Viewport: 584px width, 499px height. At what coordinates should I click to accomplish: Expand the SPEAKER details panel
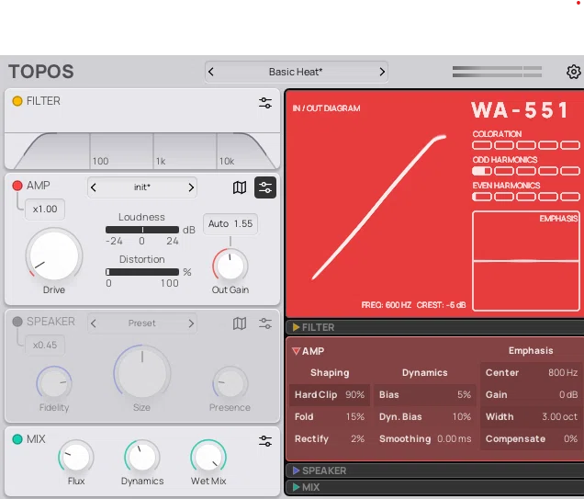tap(296, 471)
